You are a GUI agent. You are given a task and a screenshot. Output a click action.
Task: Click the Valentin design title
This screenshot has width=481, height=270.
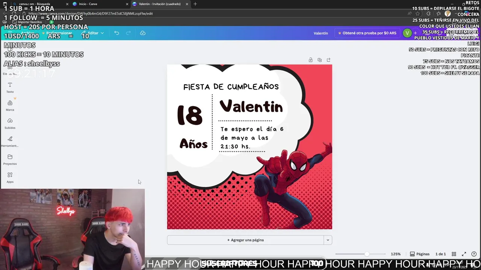tap(321, 33)
